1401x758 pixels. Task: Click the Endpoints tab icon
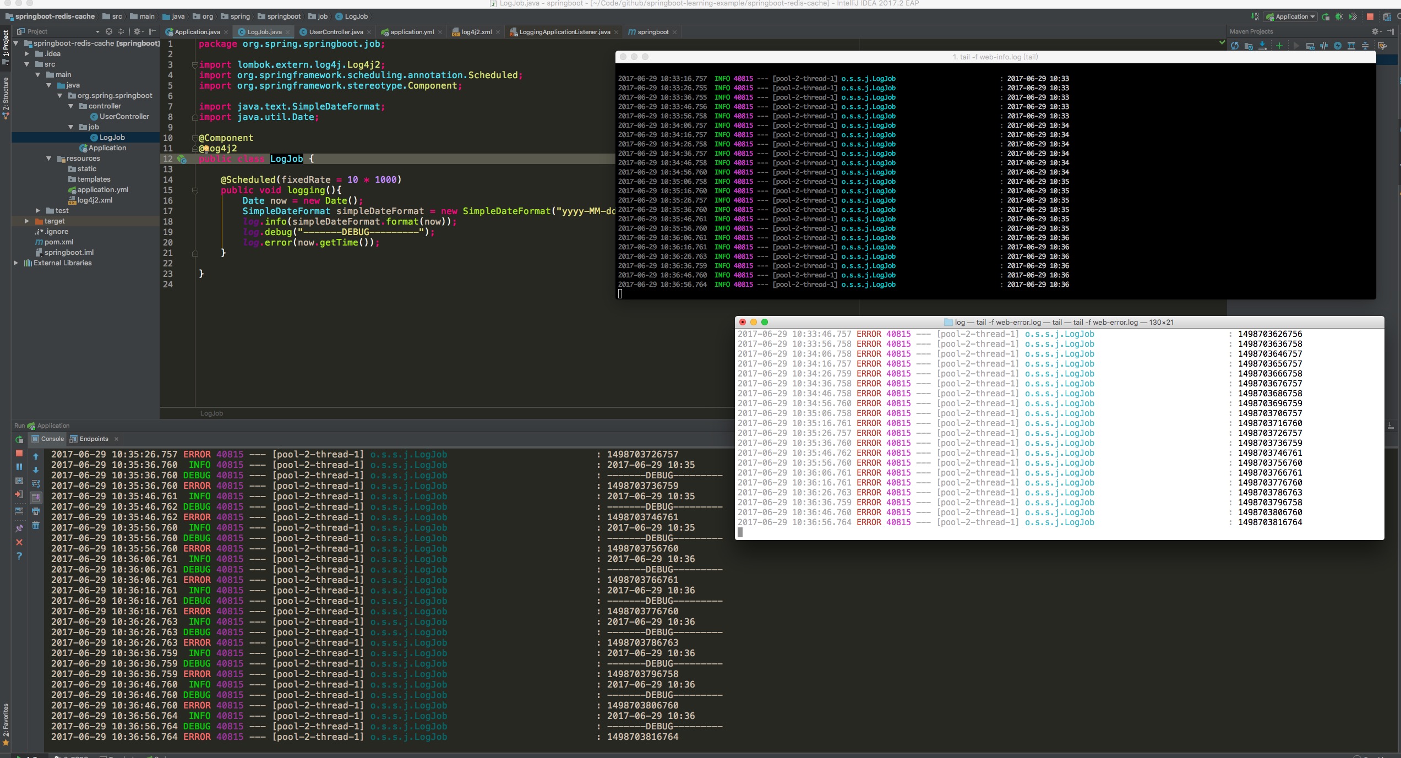(91, 439)
